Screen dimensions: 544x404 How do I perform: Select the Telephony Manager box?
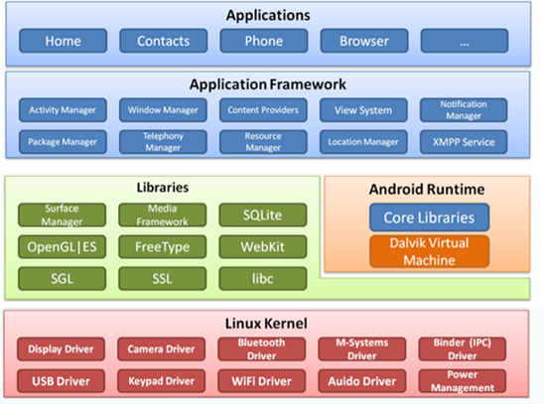coord(163,142)
